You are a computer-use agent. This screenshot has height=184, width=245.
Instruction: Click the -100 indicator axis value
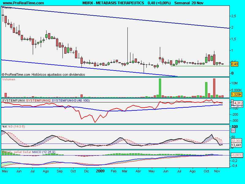click(235, 109)
